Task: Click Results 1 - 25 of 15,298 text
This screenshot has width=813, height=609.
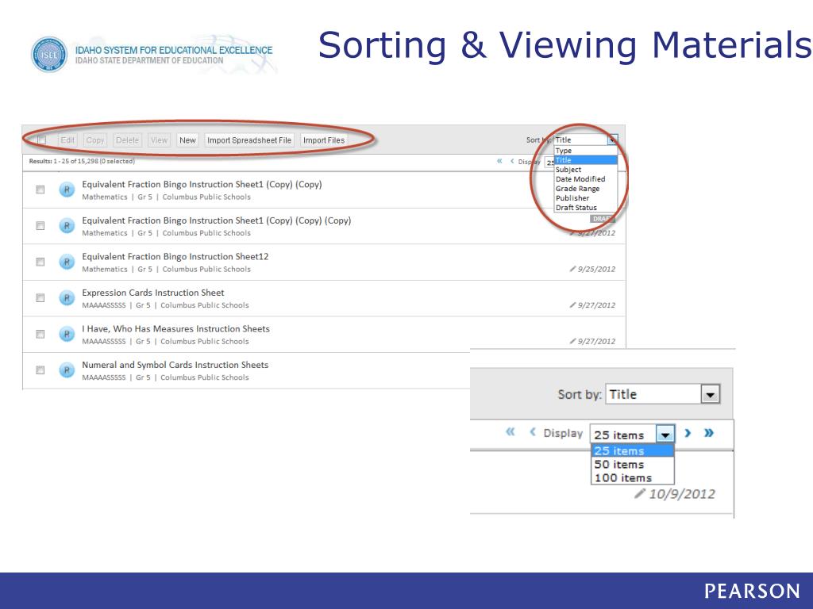Action: pyautogui.click(x=82, y=161)
